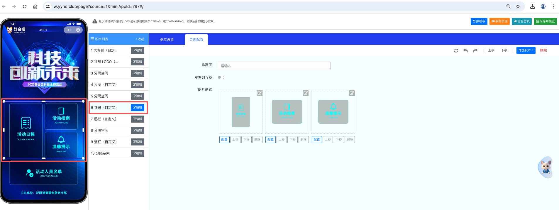Click browser zoom magnifier icon
This screenshot has width=559, height=210.
coord(508,6)
